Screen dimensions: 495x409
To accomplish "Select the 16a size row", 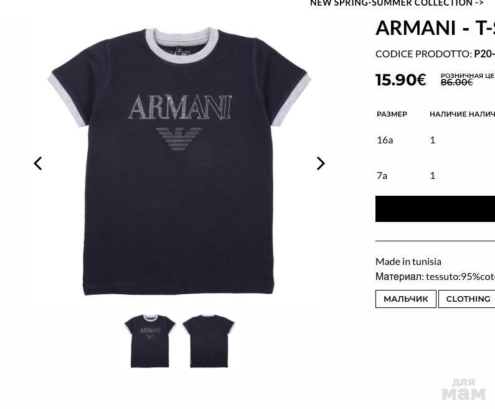I will pyautogui.click(x=435, y=140).
